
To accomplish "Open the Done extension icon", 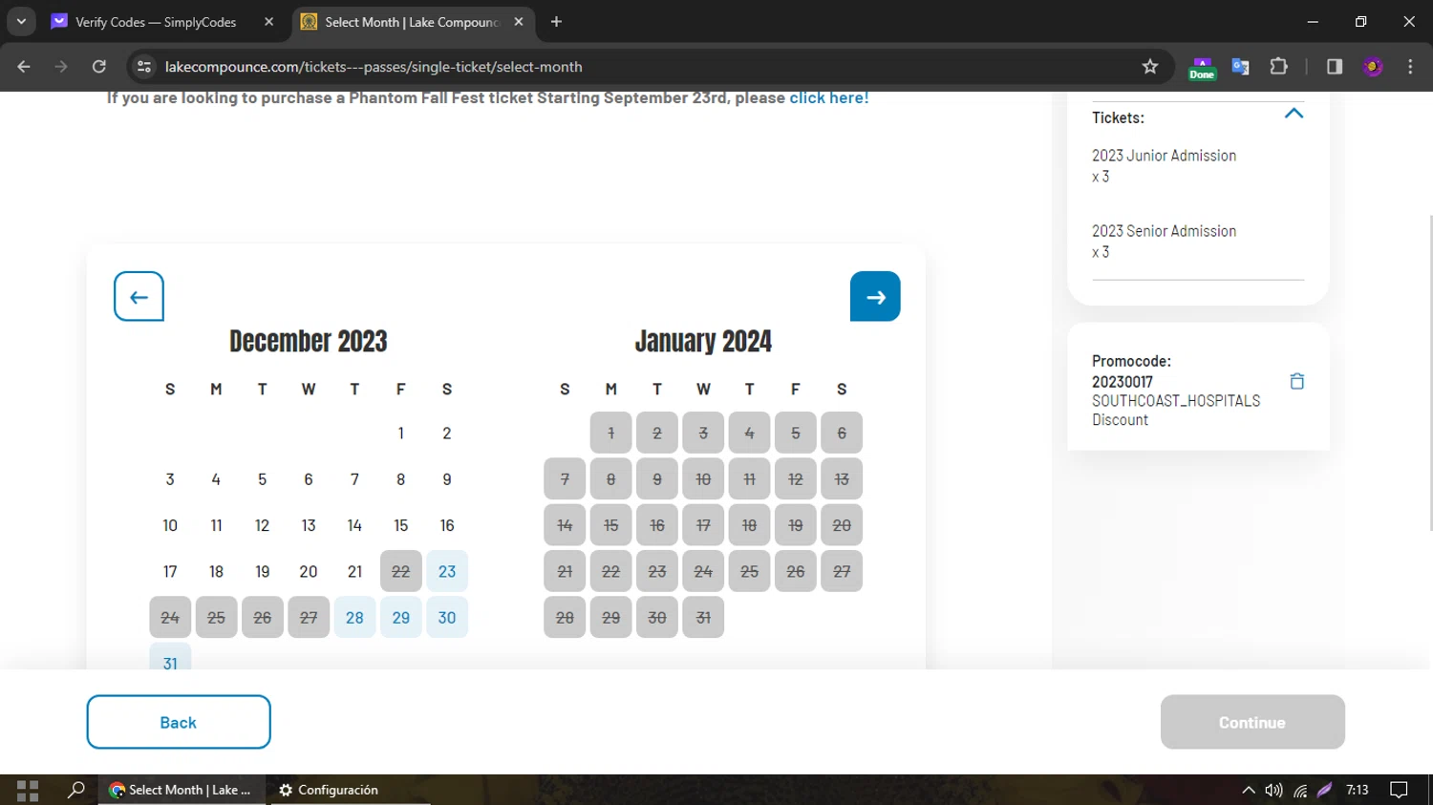I will pos(1202,68).
